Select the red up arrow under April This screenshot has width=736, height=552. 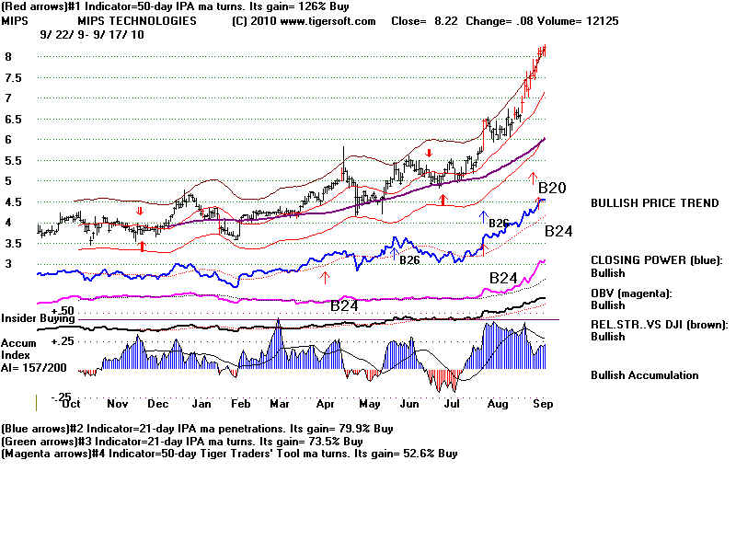click(x=324, y=275)
